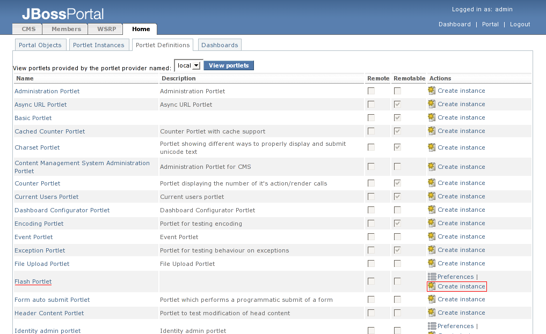Click the create instance icon for Counter Portlet
This screenshot has height=334, width=546.
click(x=432, y=183)
